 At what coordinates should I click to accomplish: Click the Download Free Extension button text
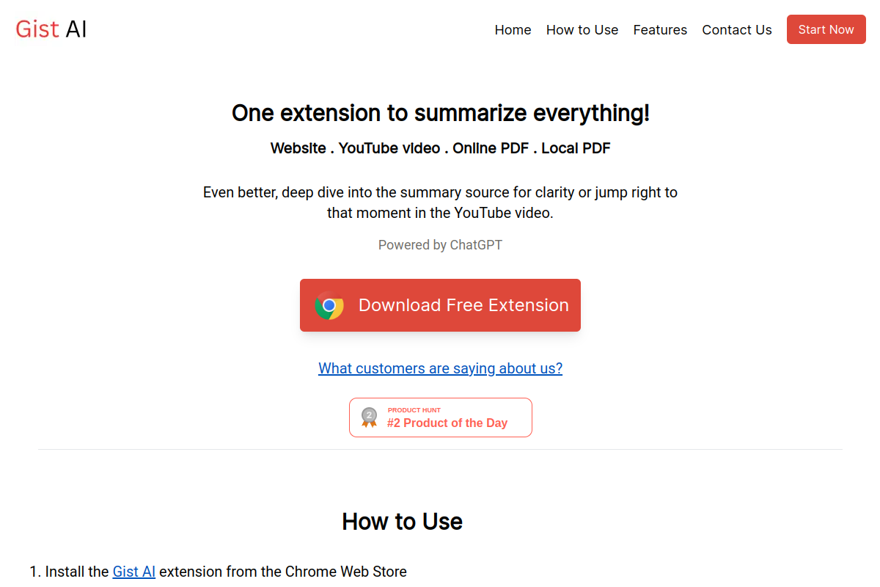pyautogui.click(x=463, y=305)
